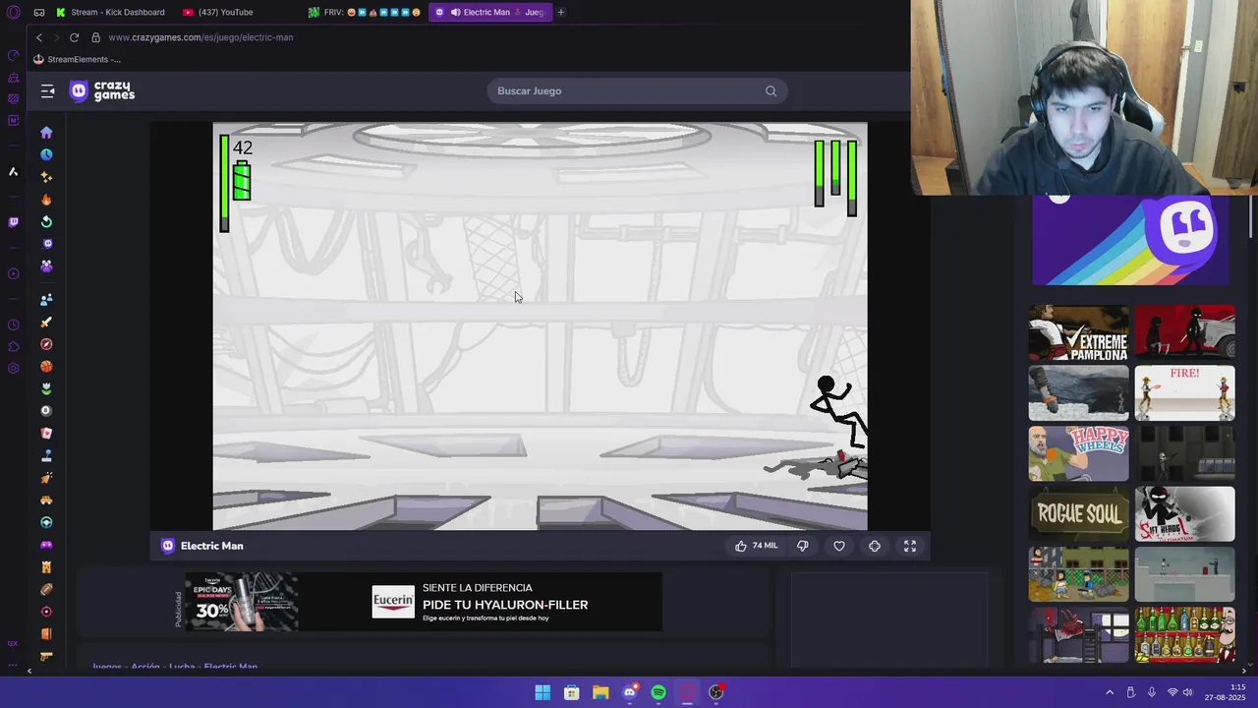Open Discord from the taskbar
The image size is (1258, 708).
[630, 692]
